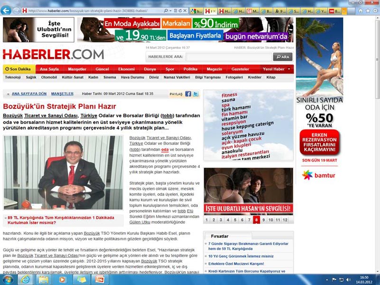380x285 pixels.
Task: Open the Erkeklere Özel Mucizevi Karışım link
Action: (236, 264)
